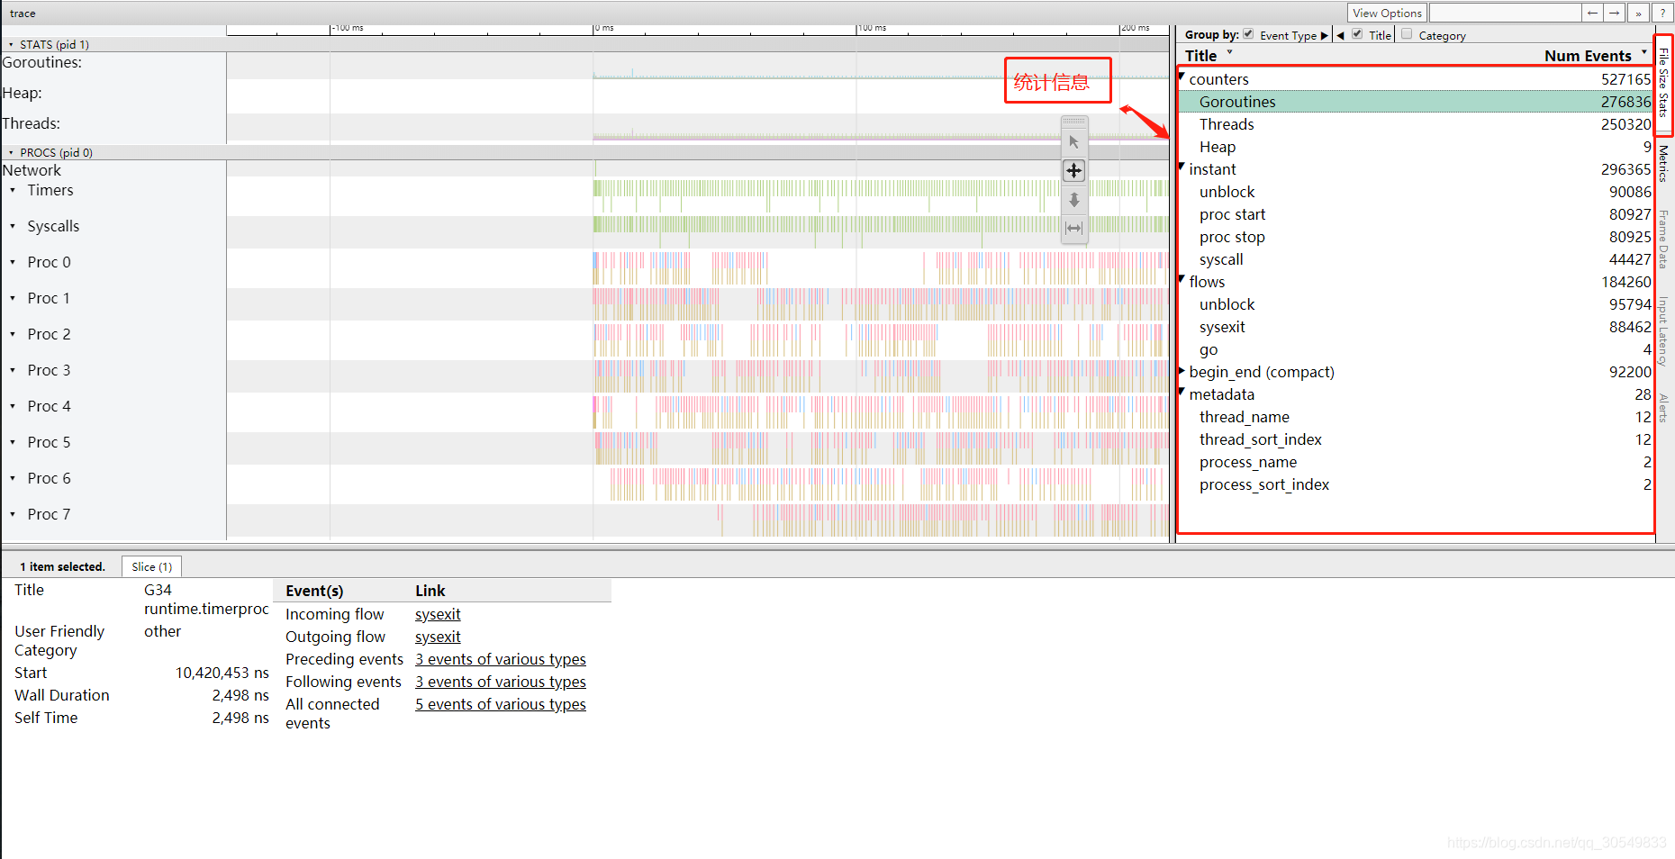Viewport: 1675px width, 859px height.
Task: Collapse the STATS (pid 1) section
Action: [x=11, y=44]
